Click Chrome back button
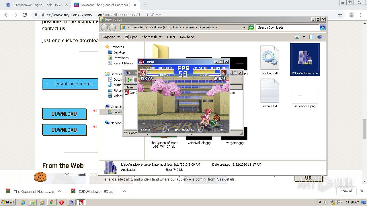367x206 pixels. [x=6, y=15]
